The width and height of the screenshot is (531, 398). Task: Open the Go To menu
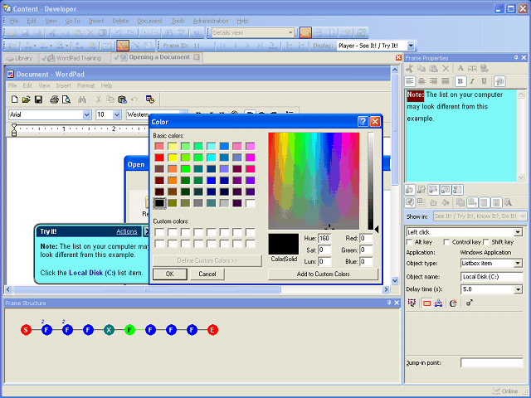coord(72,21)
